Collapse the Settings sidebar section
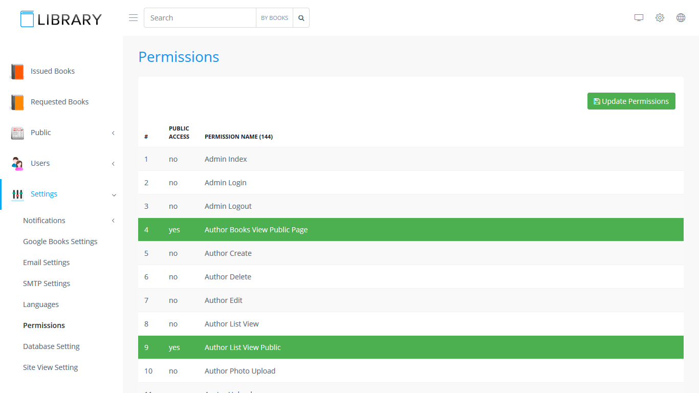The width and height of the screenshot is (699, 393). point(114,195)
